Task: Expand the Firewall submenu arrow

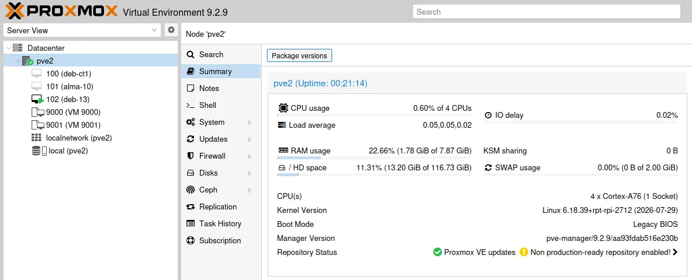Action: [x=250, y=156]
